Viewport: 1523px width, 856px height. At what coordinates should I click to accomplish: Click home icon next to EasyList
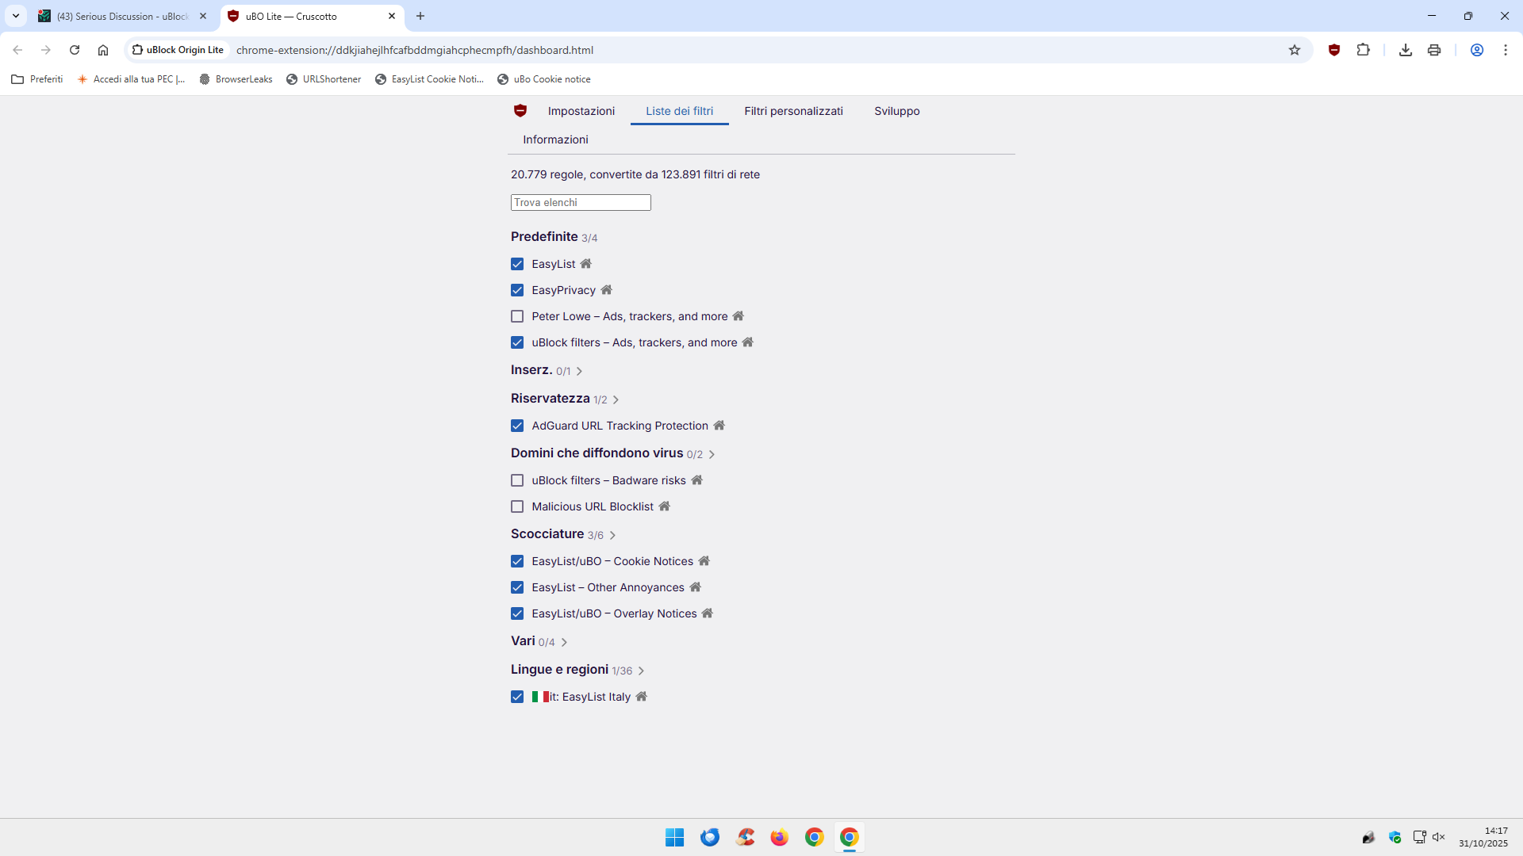[585, 264]
